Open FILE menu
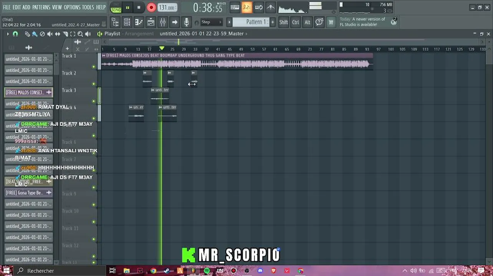Screen dimensions: 493x276 [x=7, y=7]
